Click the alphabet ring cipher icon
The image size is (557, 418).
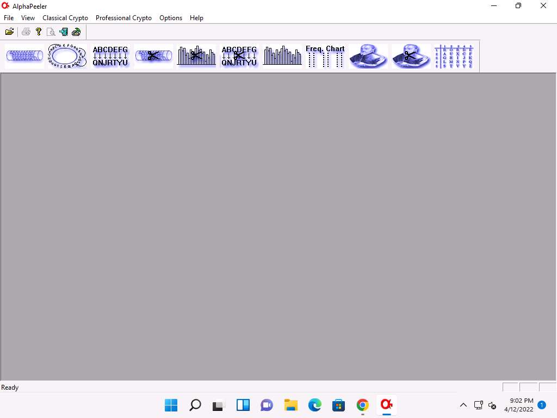67,56
